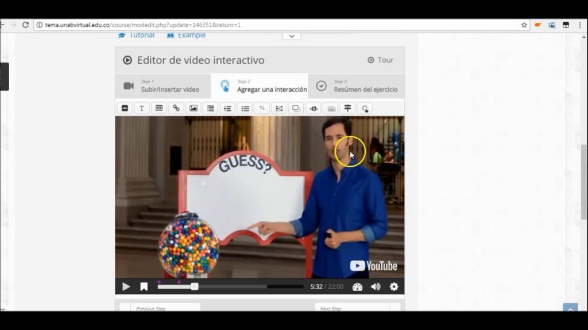Open the Chrome browser menu
Image resolution: width=588 pixels, height=330 pixels.
[579, 25]
